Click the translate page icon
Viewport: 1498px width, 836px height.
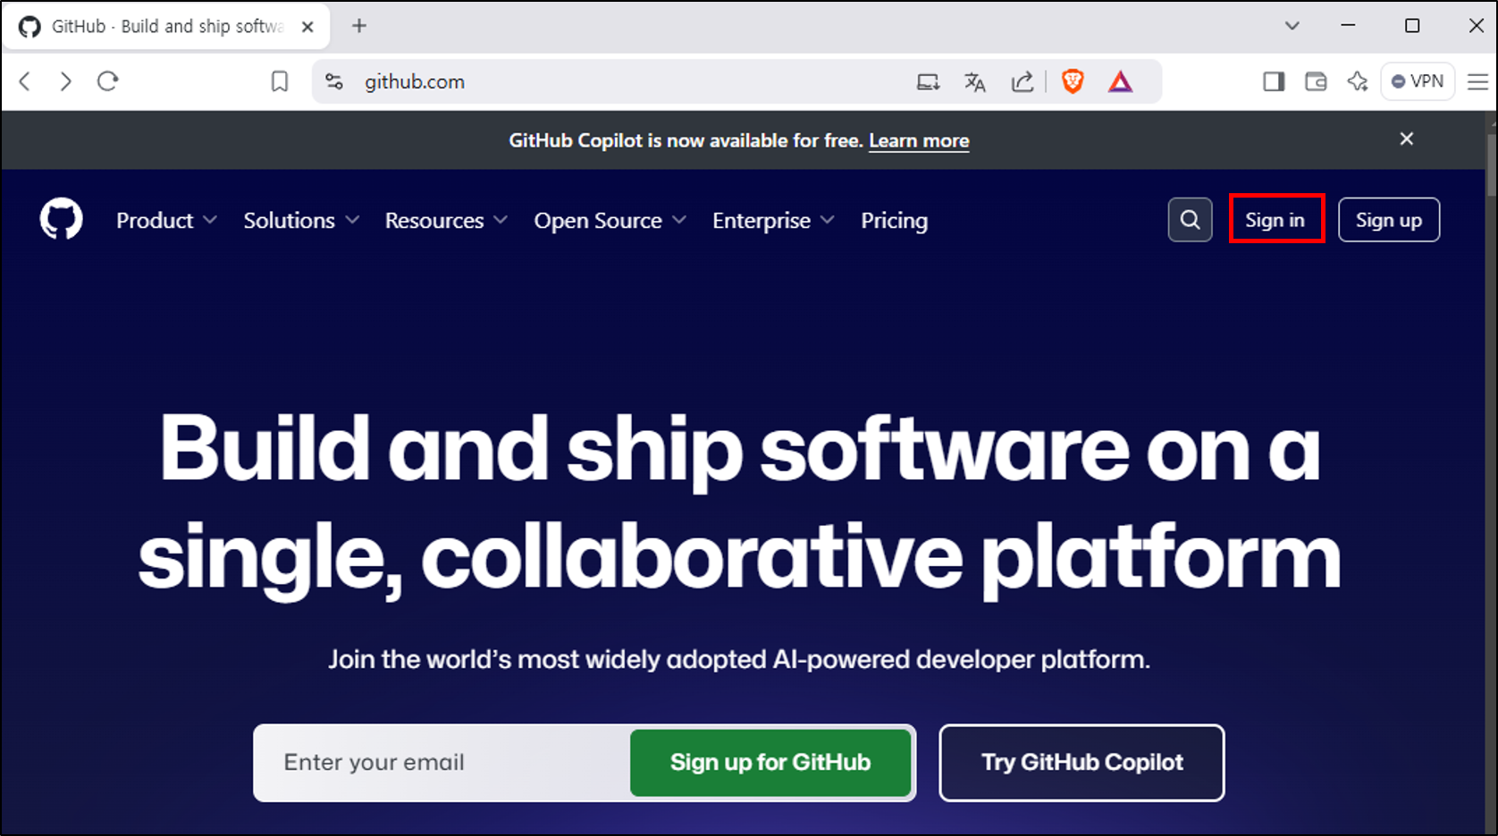[975, 82]
